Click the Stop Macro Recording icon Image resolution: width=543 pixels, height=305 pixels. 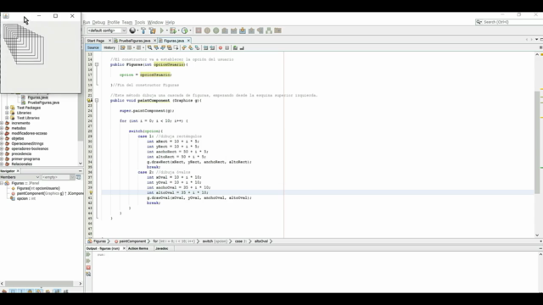tap(227, 47)
